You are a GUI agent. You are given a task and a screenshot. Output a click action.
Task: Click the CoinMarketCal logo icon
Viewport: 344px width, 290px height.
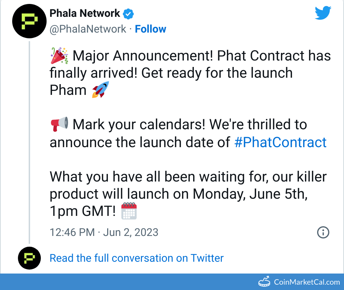(x=264, y=282)
